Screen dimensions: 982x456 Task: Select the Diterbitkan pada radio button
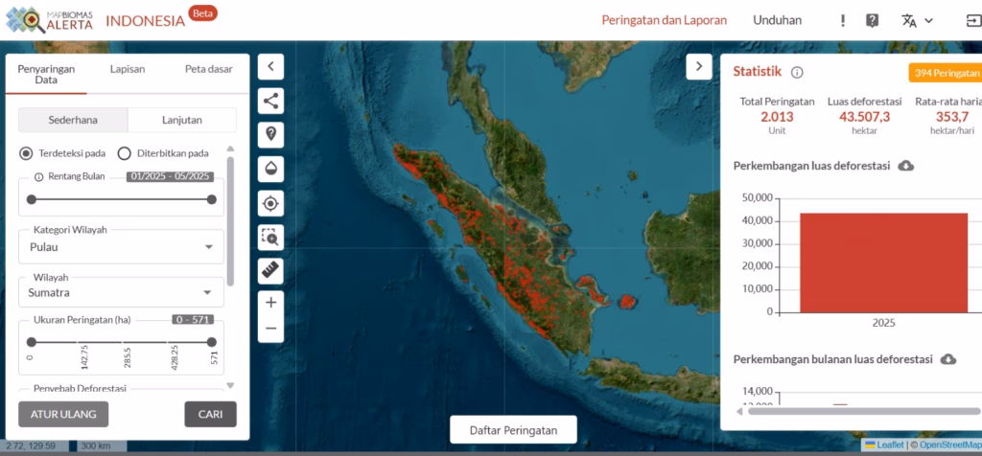pyautogui.click(x=124, y=153)
